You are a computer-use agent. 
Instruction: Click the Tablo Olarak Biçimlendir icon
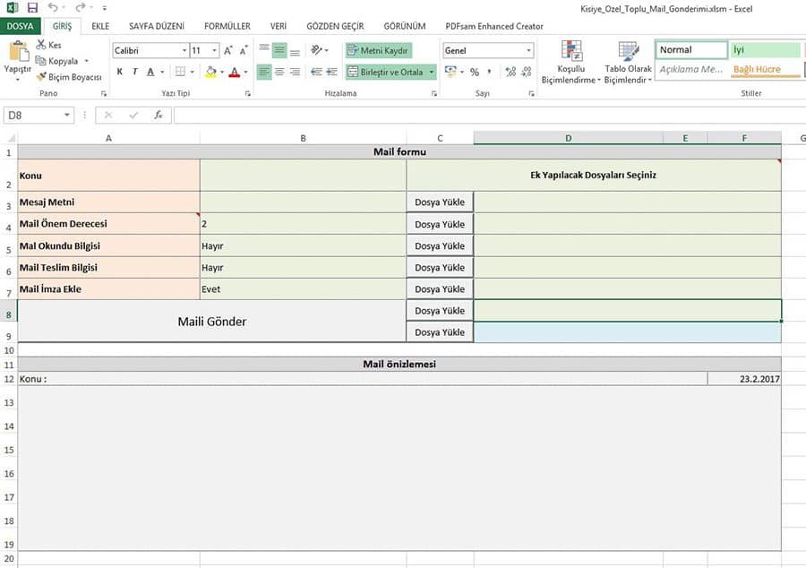(628, 62)
